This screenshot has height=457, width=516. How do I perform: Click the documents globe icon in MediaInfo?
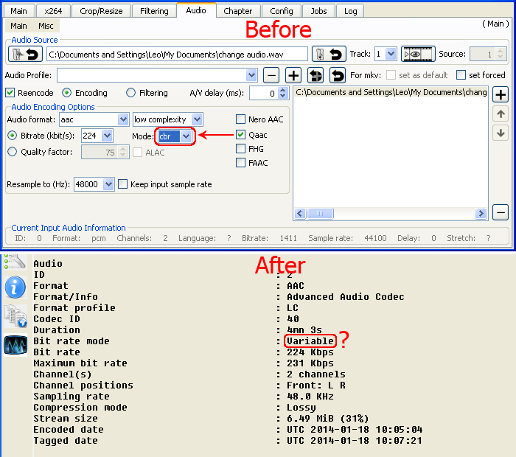15,316
